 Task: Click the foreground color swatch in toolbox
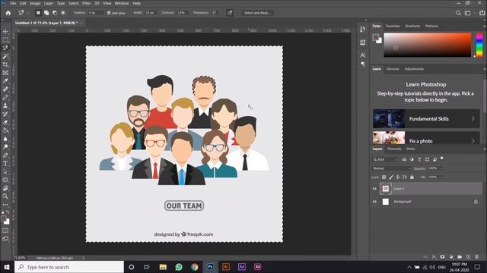(4, 219)
